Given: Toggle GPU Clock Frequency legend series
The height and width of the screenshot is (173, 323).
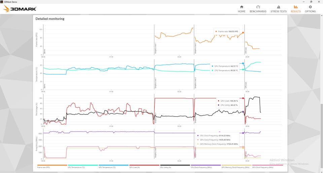Looking at the screenshot, I should (267, 166).
